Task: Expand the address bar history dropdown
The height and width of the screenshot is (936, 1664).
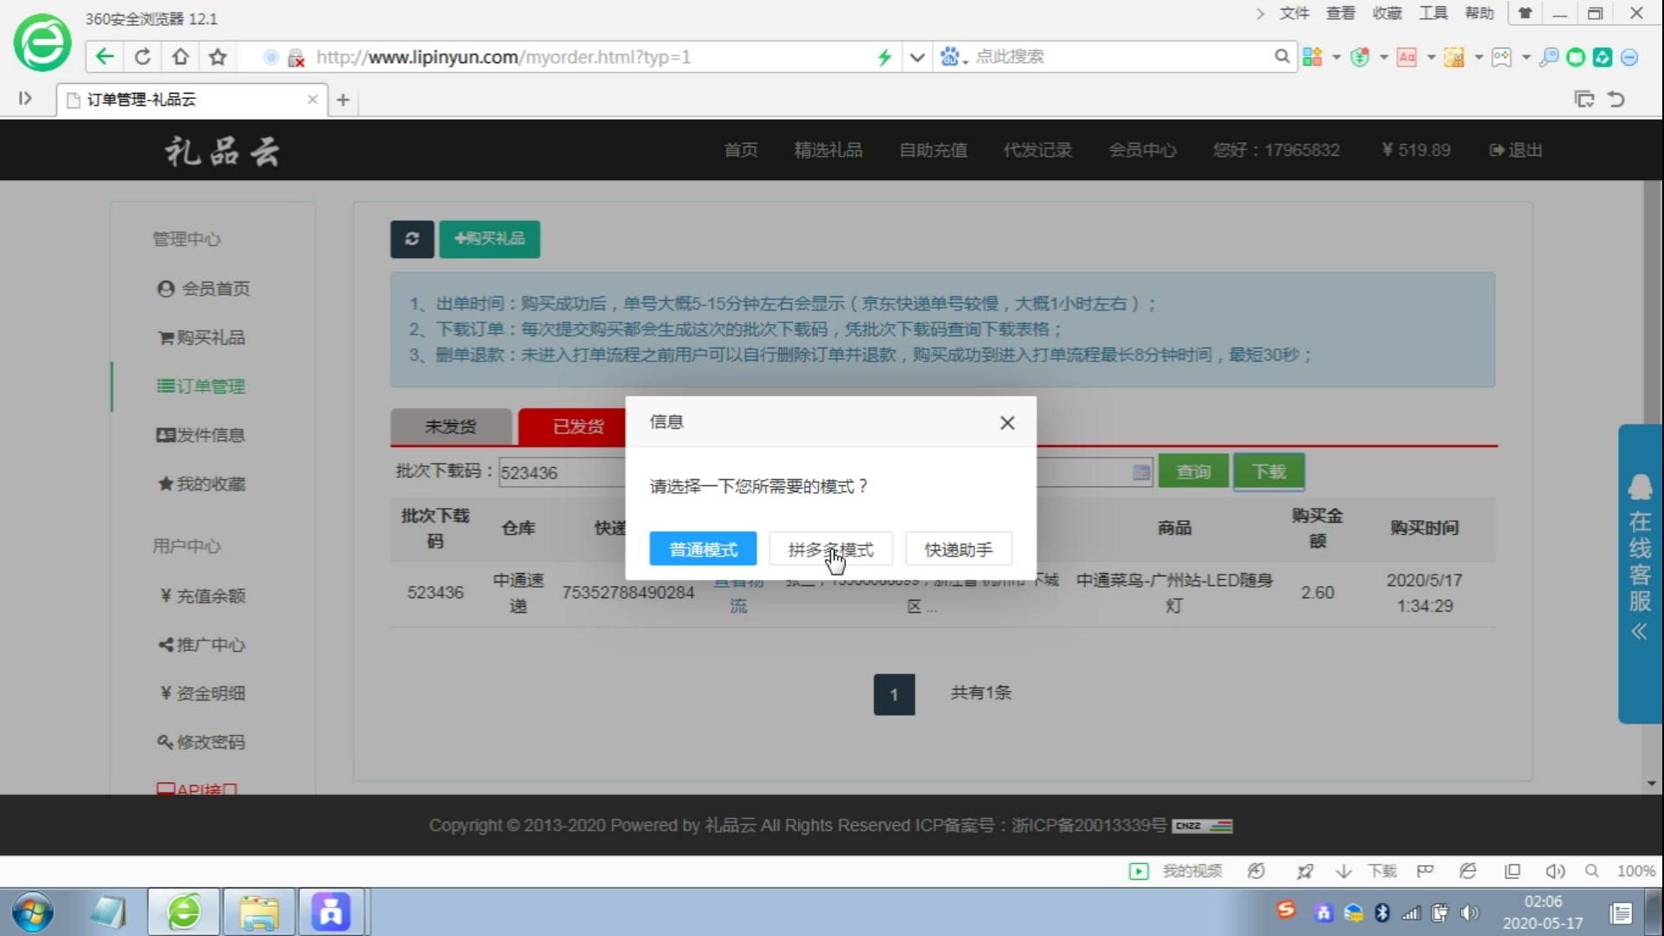Action: point(917,57)
